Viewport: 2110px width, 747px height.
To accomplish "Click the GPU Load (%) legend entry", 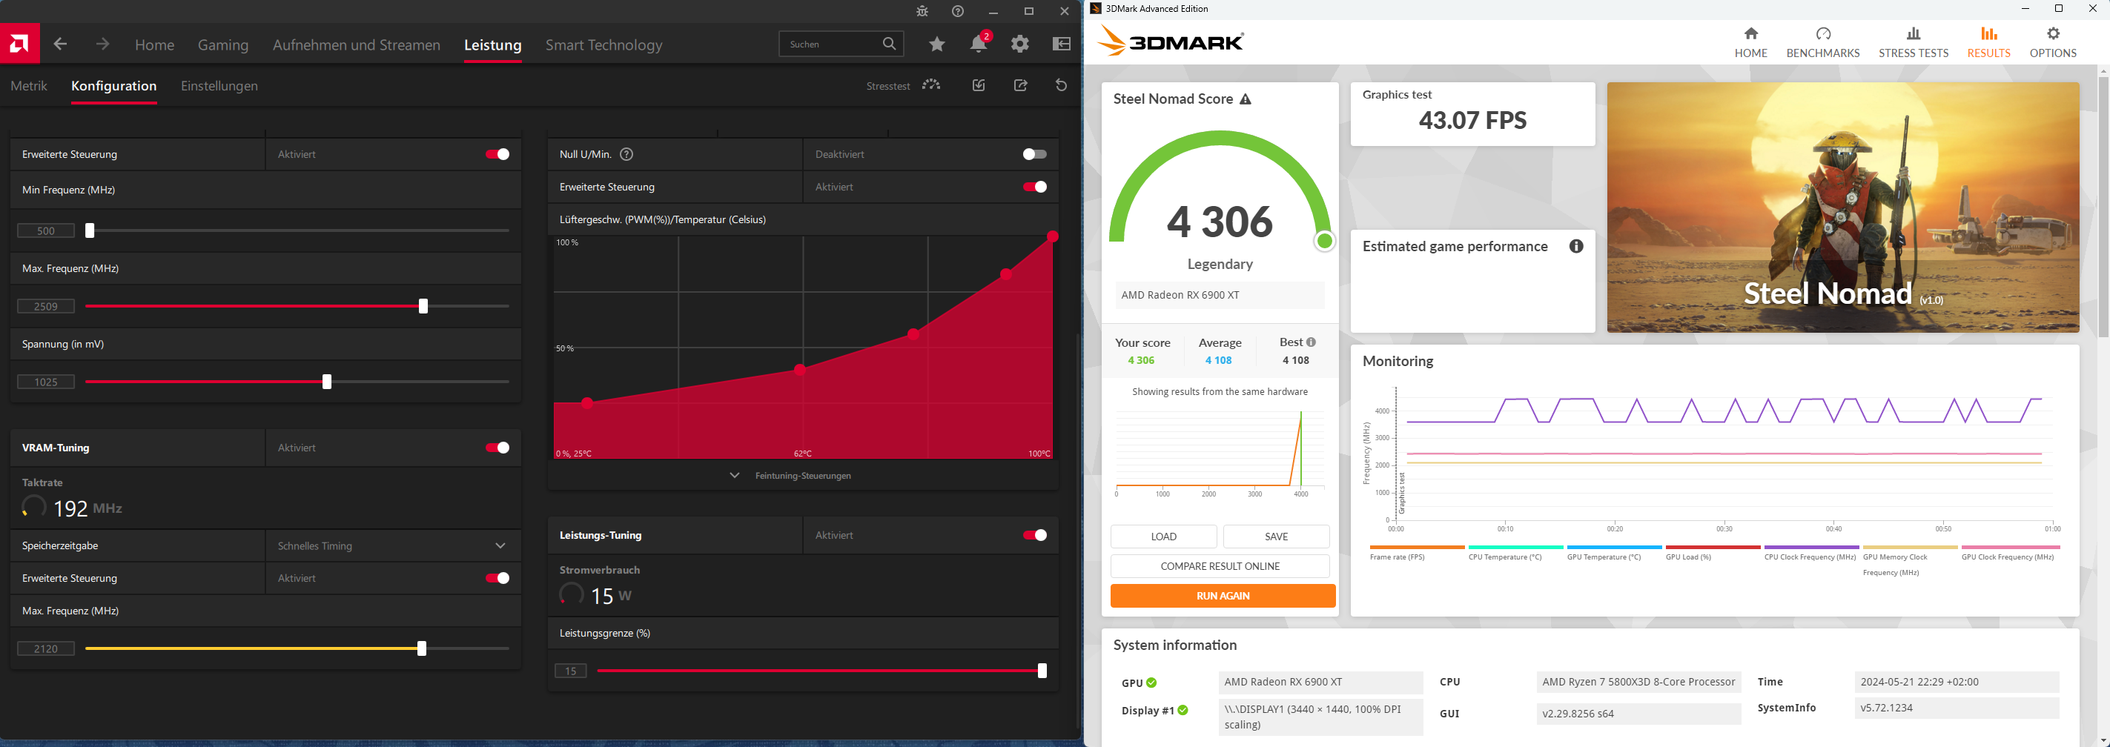I will pos(1713,554).
